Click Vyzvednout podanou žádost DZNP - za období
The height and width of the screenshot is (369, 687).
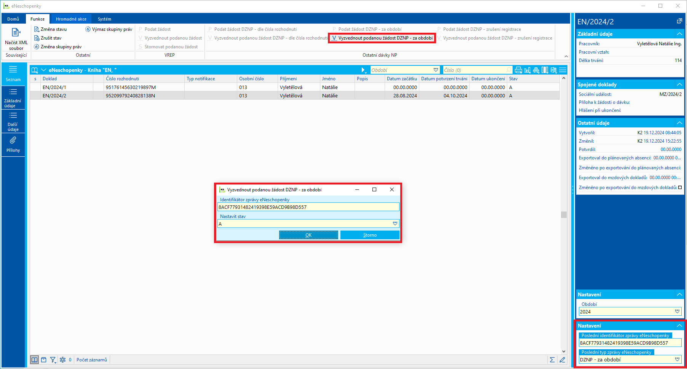tap(382, 38)
